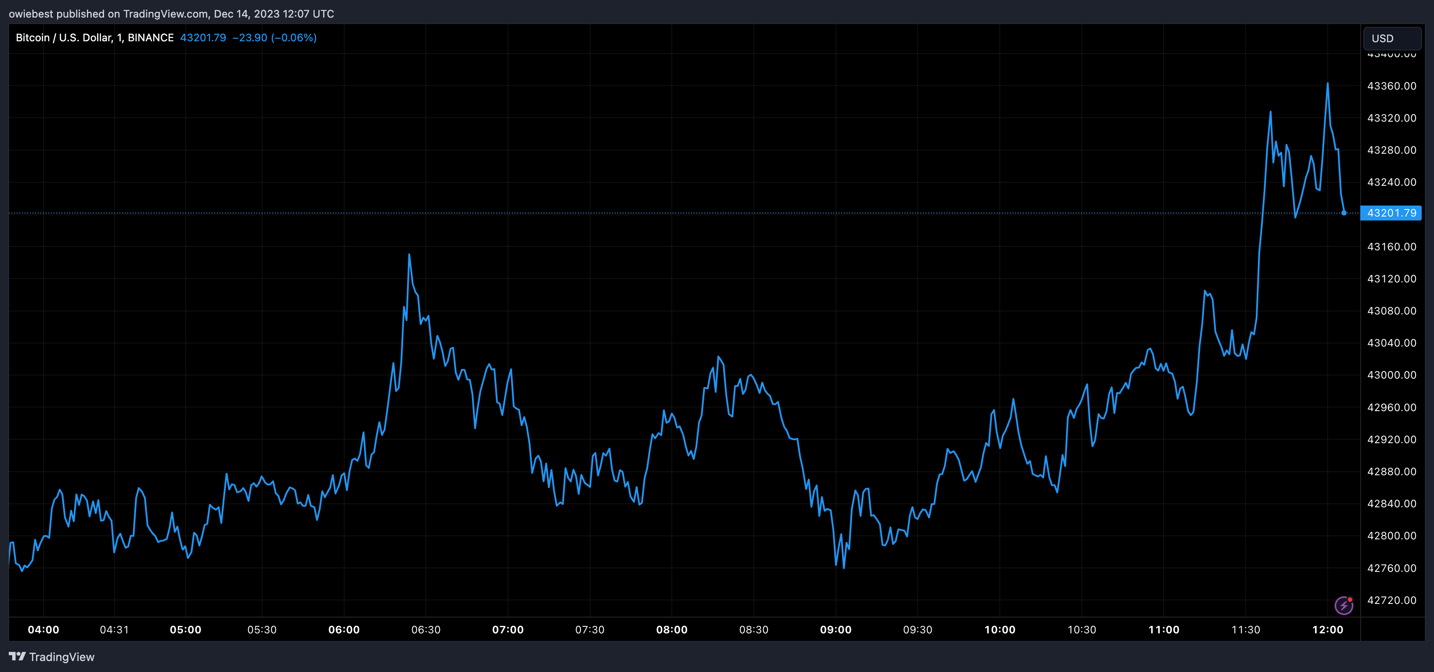
Task: Click the 43360.00 price scale label
Action: (1391, 86)
